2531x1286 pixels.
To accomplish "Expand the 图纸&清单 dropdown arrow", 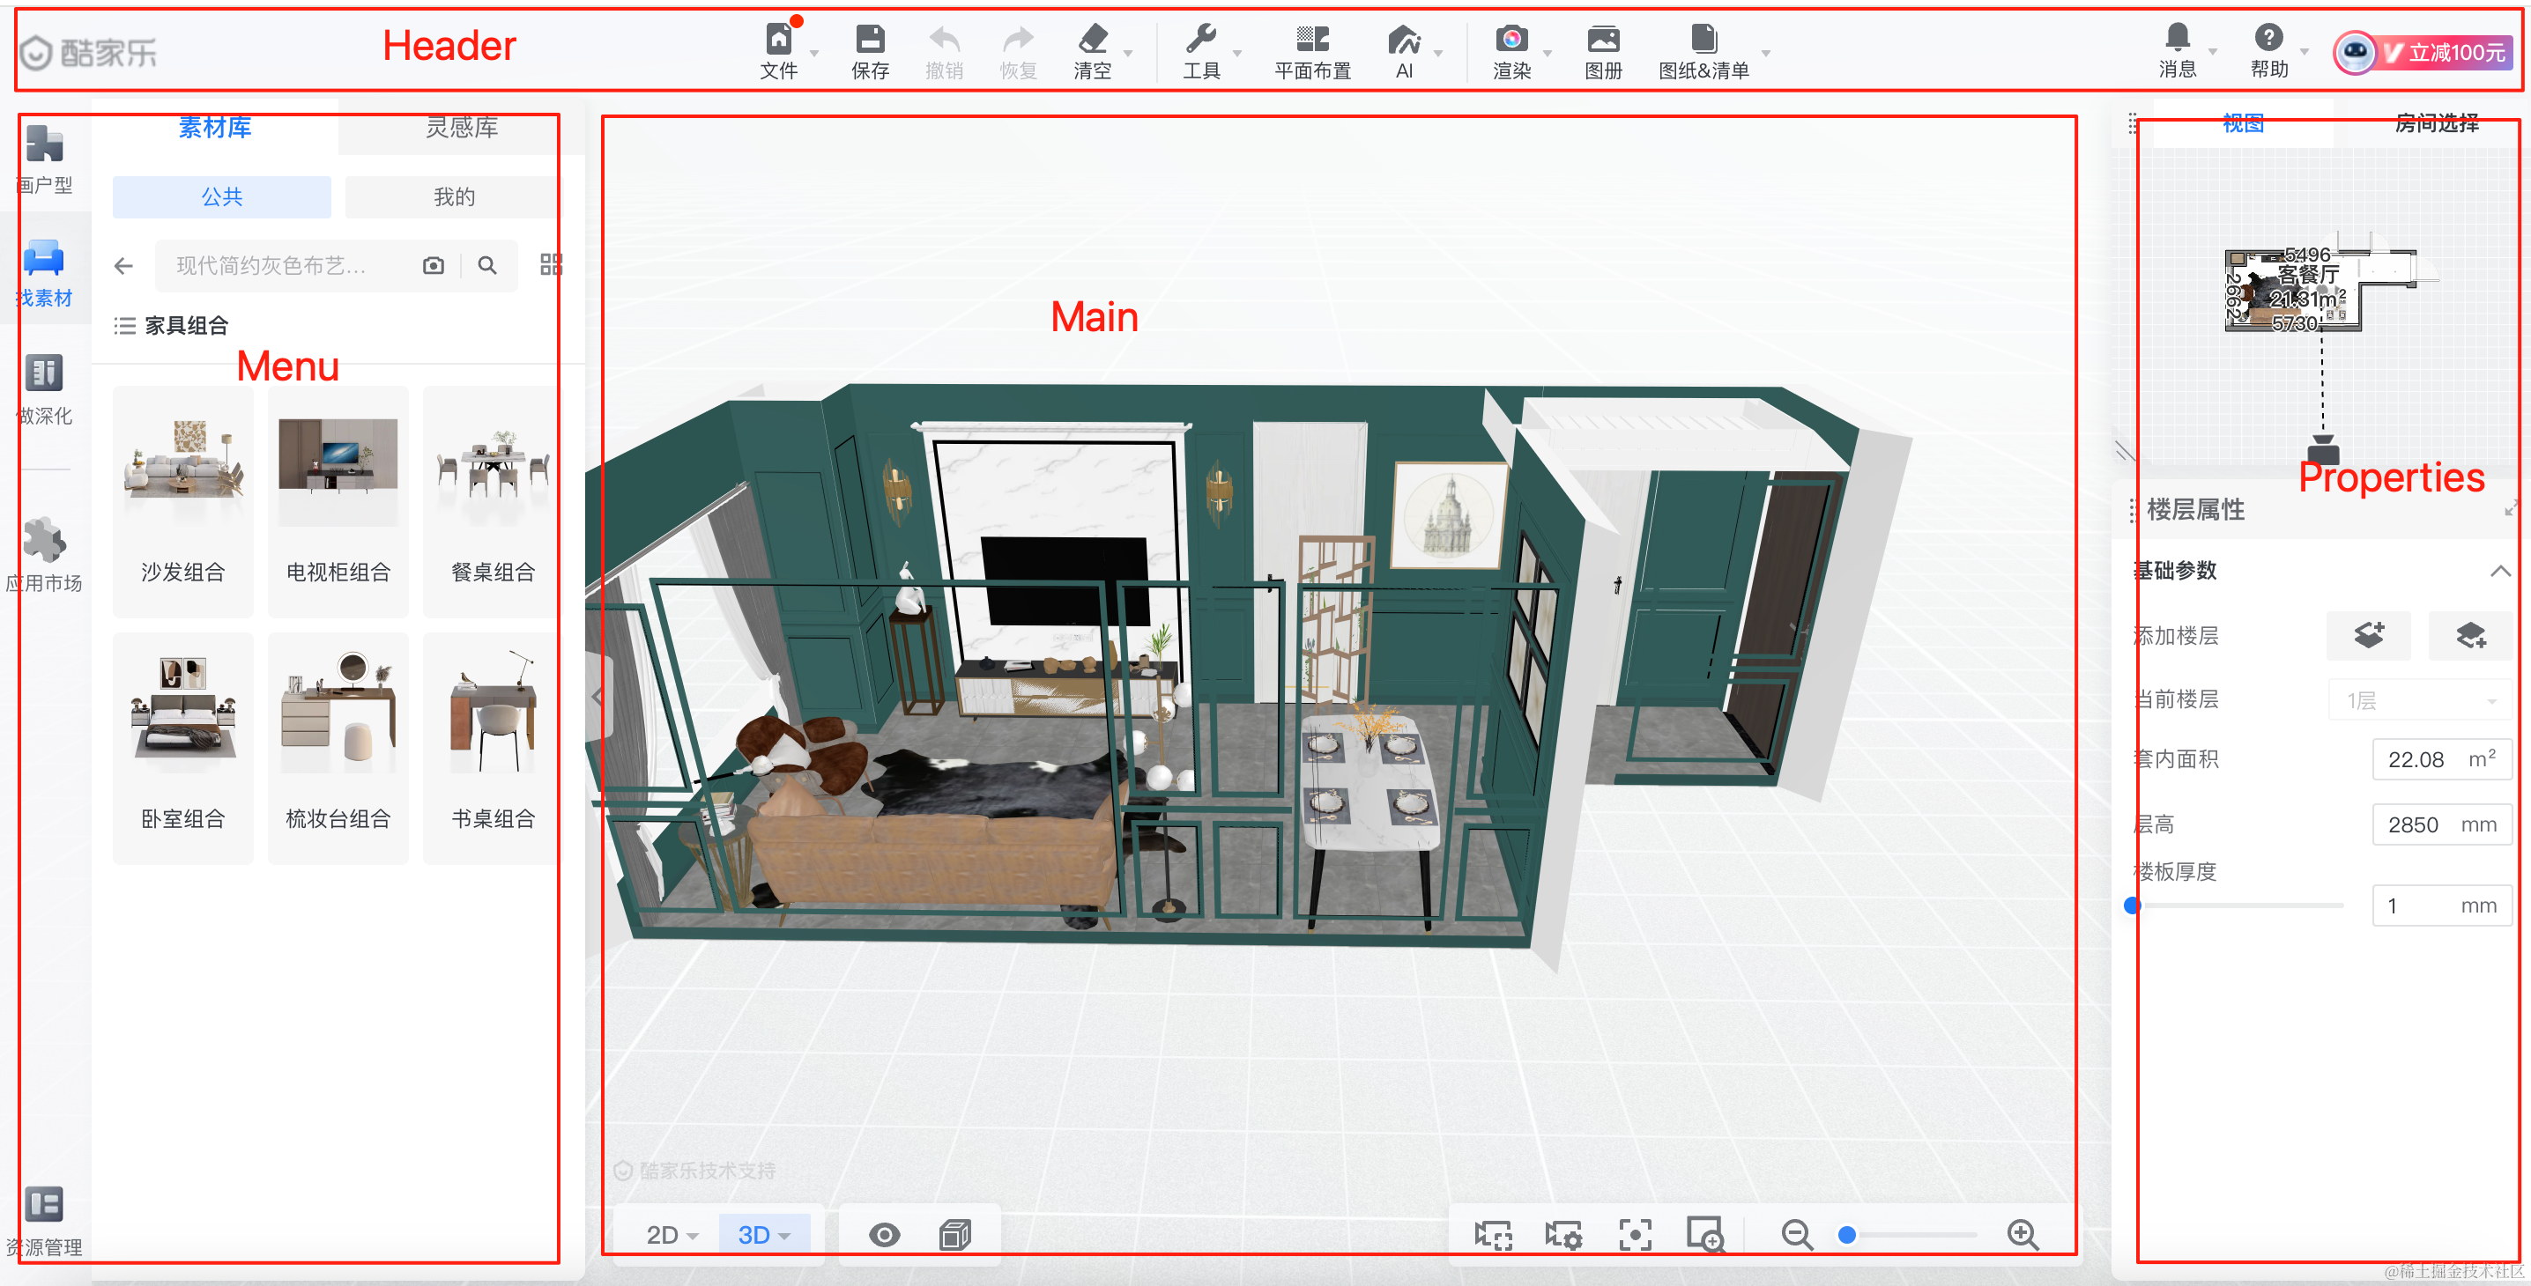I will tap(1765, 53).
